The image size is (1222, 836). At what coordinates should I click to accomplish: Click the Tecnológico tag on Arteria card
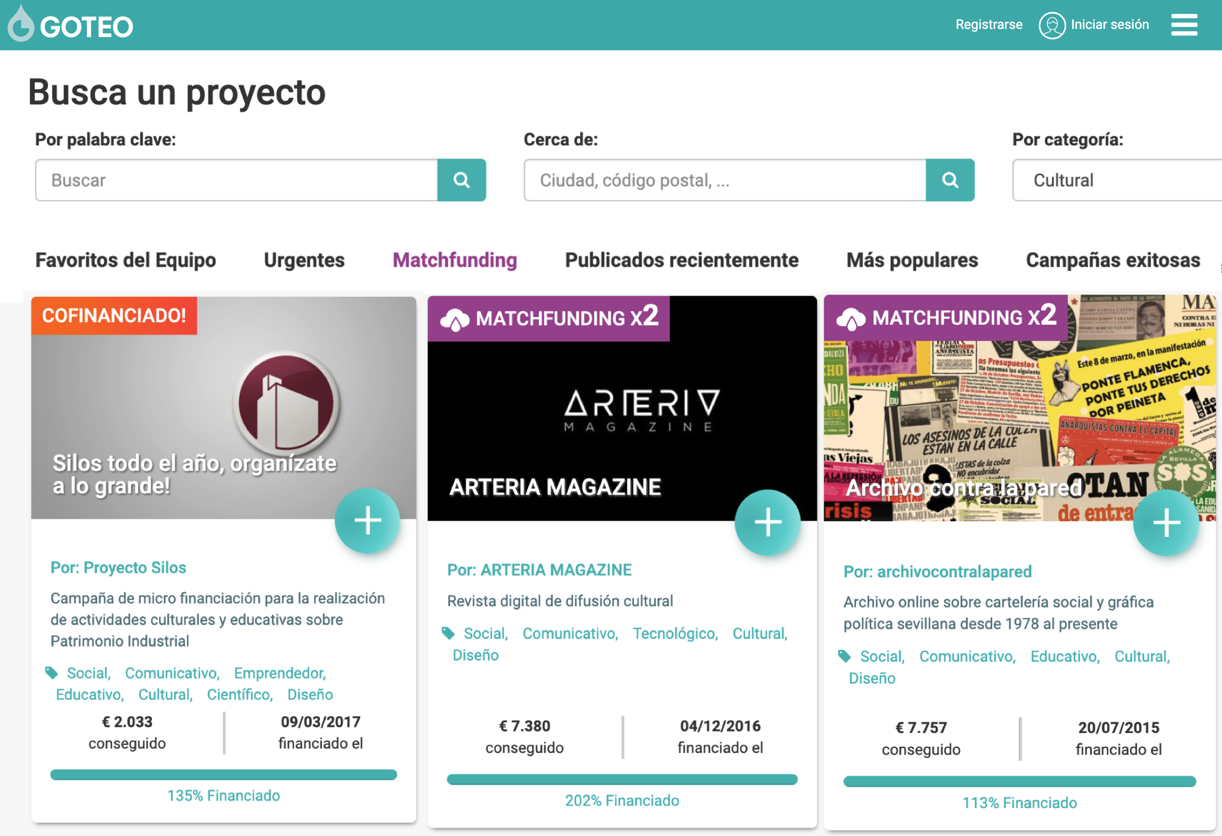tap(675, 633)
